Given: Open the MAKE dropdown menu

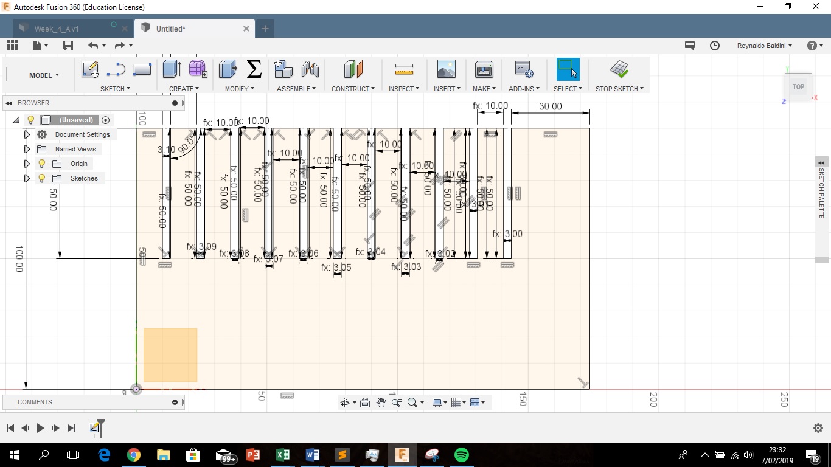Looking at the screenshot, I should click(x=484, y=89).
